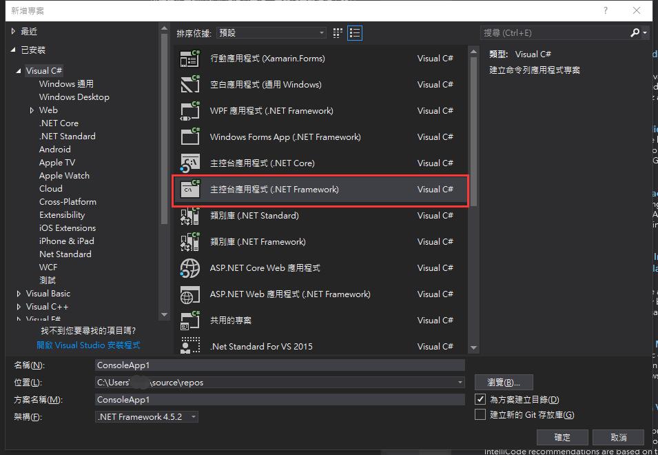Select the Extensibility category
658x455 pixels.
tap(62, 215)
